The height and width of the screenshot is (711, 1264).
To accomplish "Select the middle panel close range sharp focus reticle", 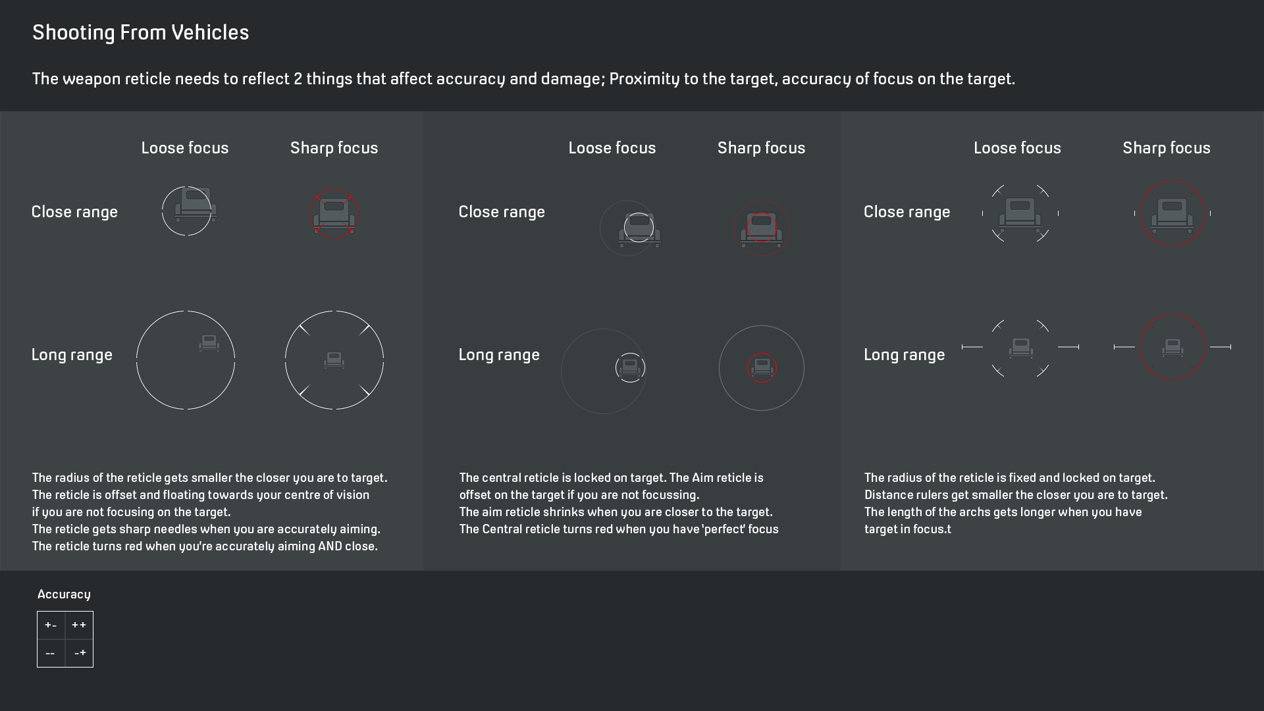I will pos(762,228).
